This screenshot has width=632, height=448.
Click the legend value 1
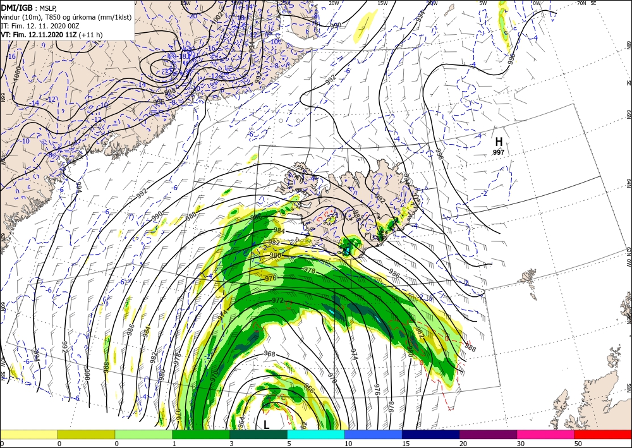coord(174,444)
